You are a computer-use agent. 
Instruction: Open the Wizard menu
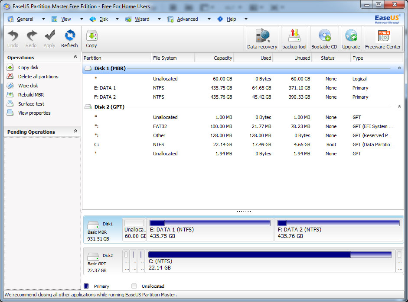pyautogui.click(x=142, y=19)
